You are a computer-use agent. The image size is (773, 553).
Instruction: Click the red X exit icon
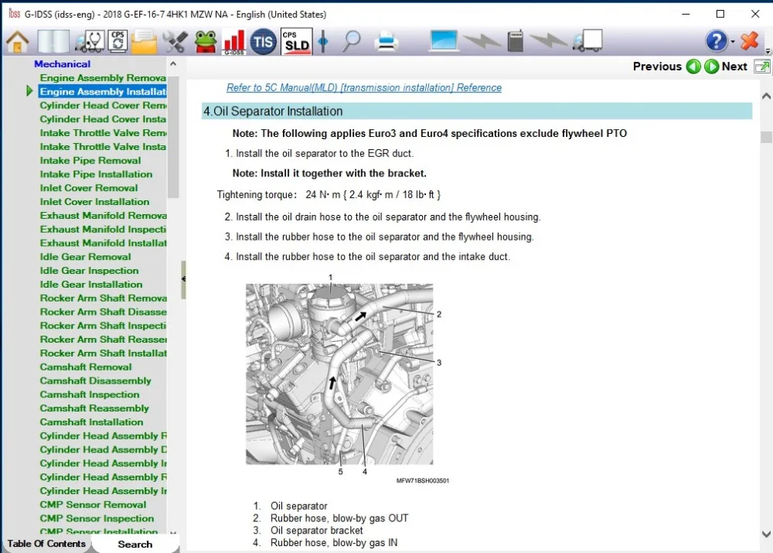tap(749, 41)
